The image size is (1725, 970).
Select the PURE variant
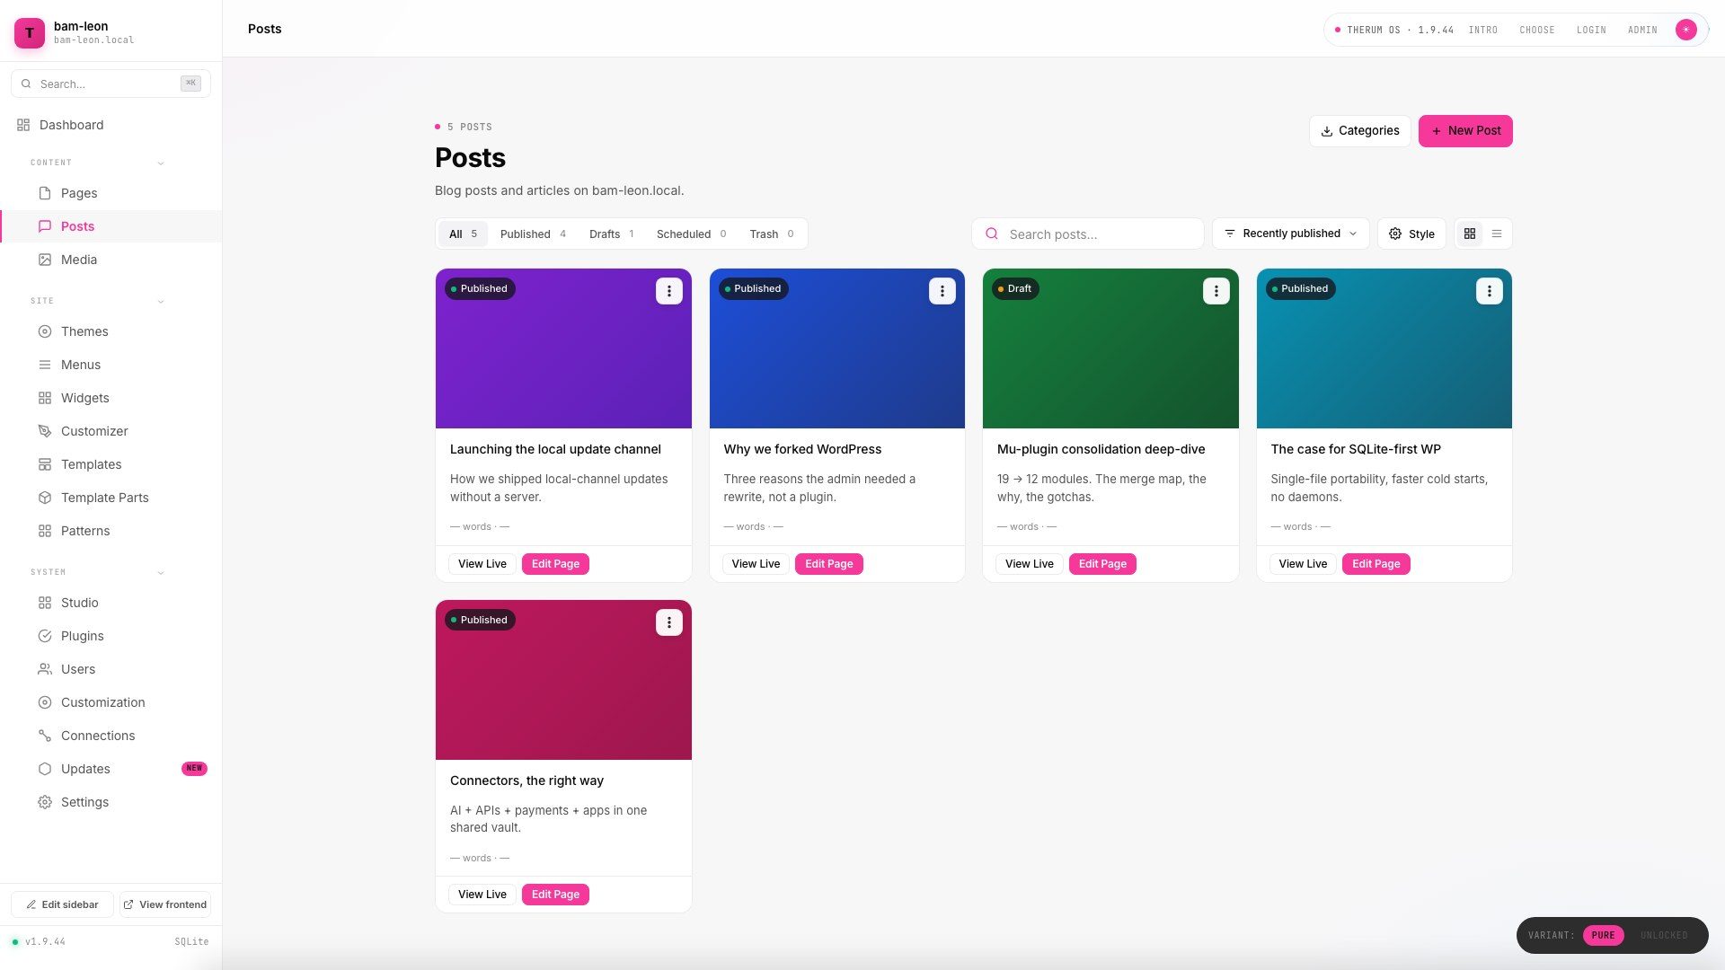pos(1603,935)
